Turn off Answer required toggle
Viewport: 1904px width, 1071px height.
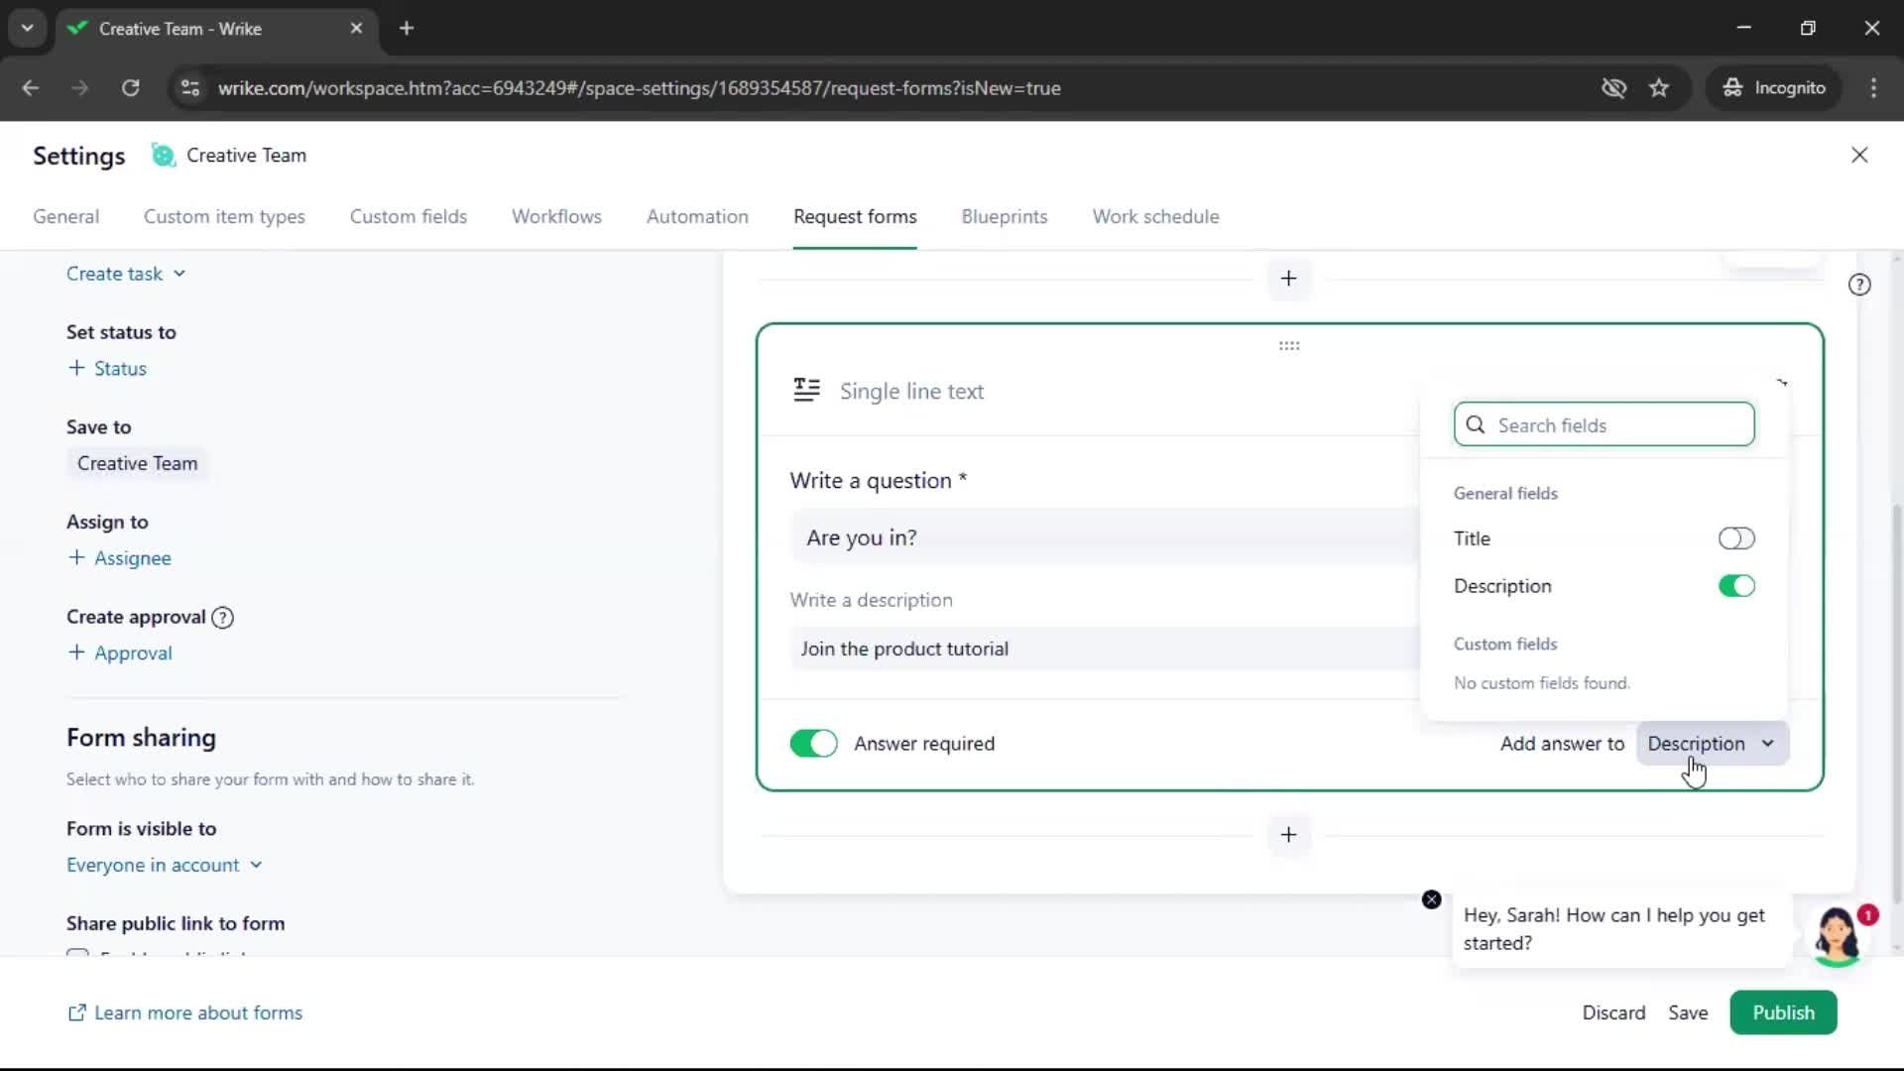813,744
